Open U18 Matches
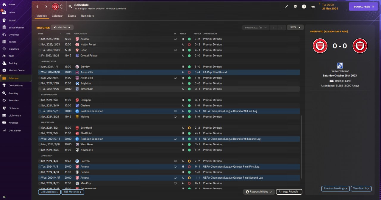 (x=73, y=192)
